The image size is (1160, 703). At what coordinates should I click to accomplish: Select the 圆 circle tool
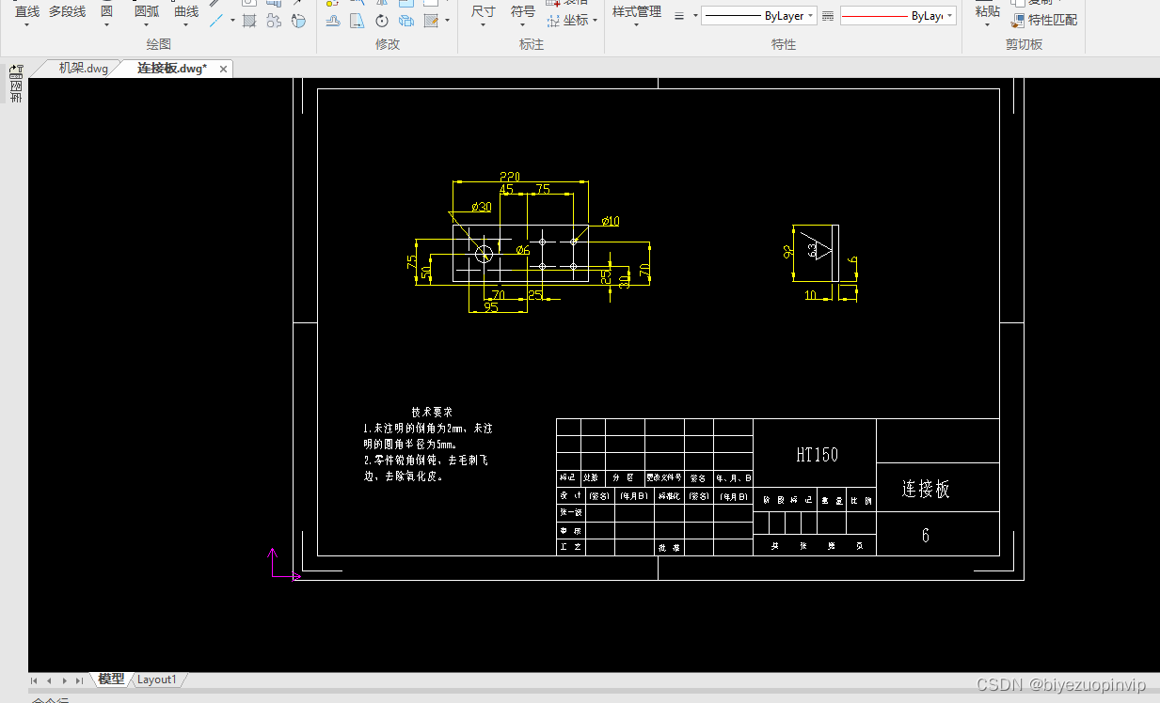[x=106, y=11]
